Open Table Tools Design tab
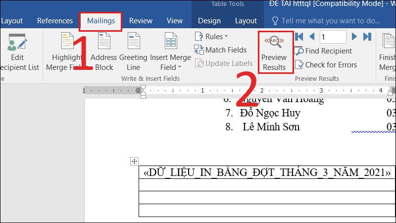 pyautogui.click(x=209, y=21)
